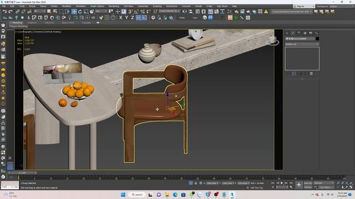Click the Zoom magnifier viewport control
Viewport: 355px width, 199px height.
pos(338,183)
